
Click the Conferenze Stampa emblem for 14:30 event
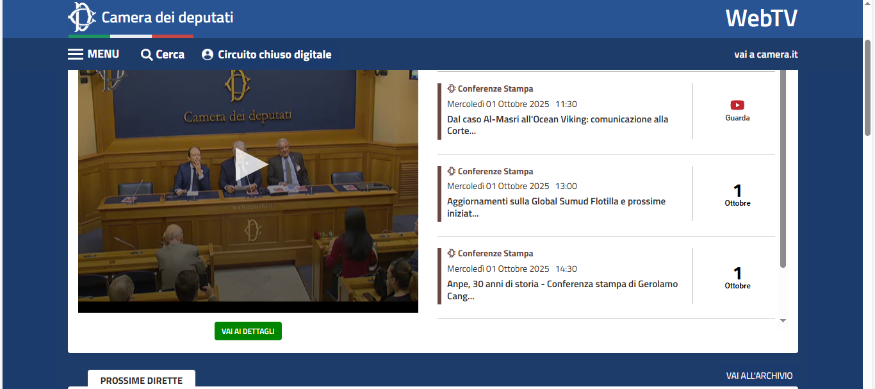pyautogui.click(x=452, y=254)
